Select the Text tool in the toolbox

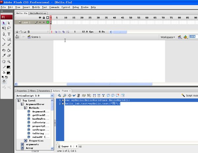(x=9, y=34)
